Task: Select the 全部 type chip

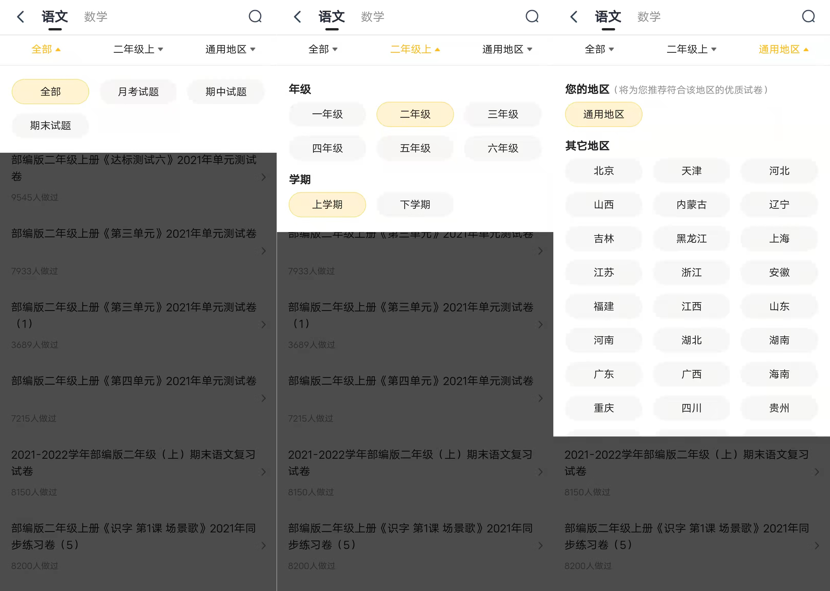Action: pos(50,92)
